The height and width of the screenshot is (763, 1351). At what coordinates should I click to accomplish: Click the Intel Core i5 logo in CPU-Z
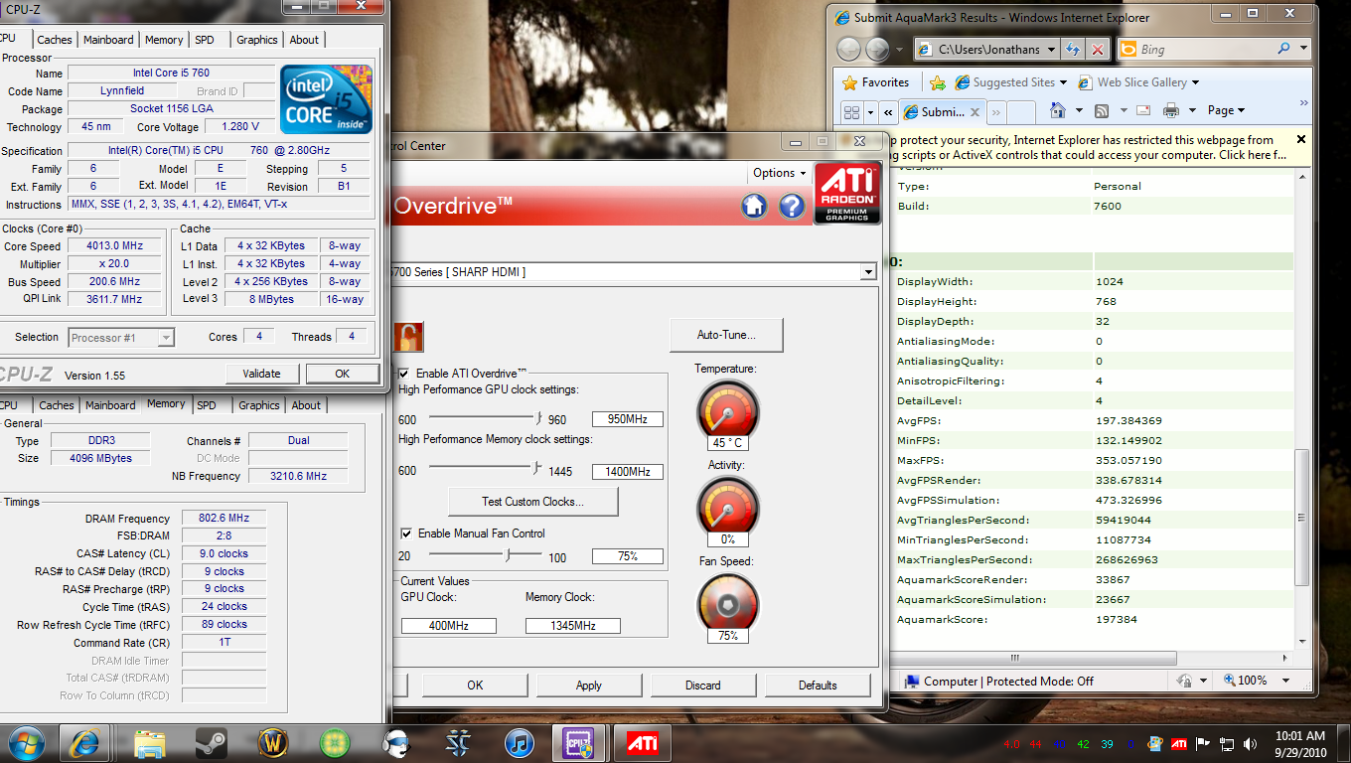click(x=327, y=99)
